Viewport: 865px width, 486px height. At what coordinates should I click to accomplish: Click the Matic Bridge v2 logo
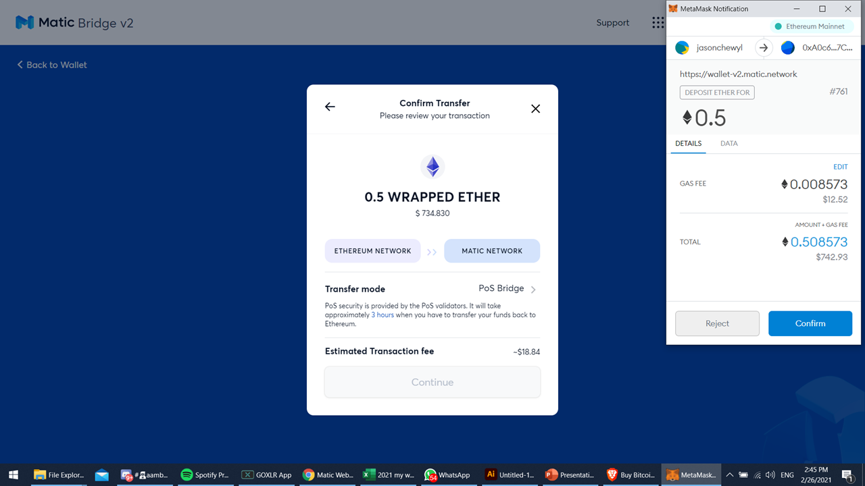[74, 22]
